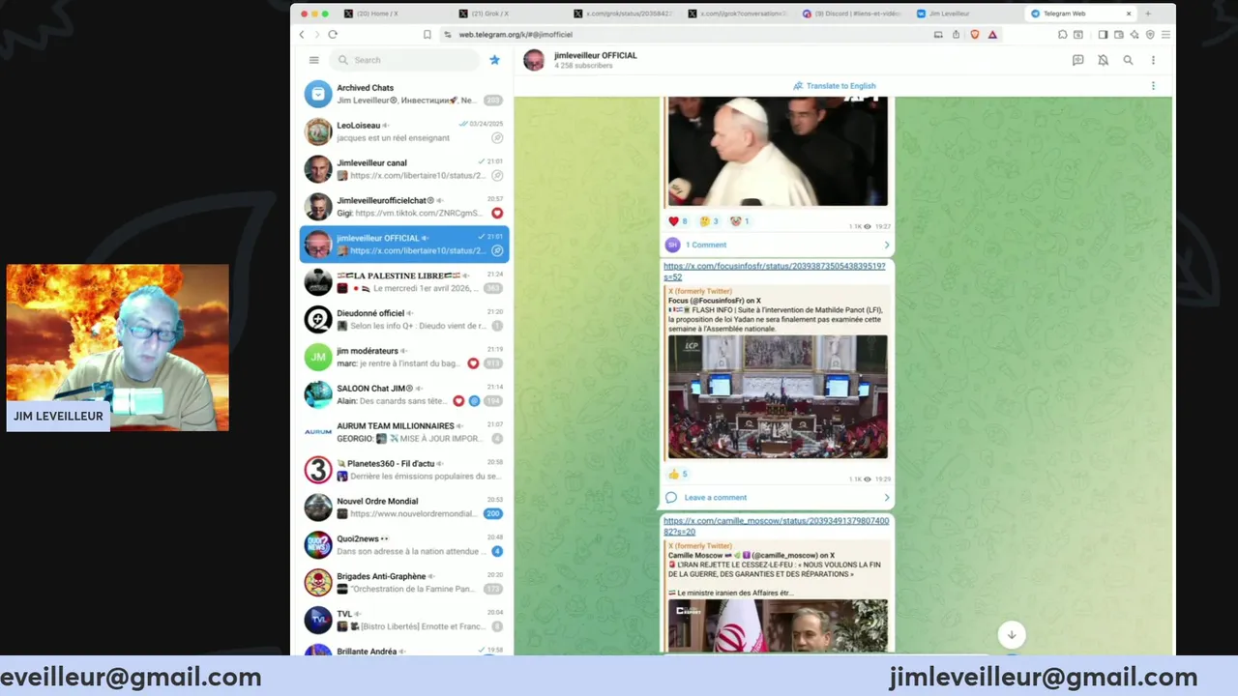Click the share icon in address bar
The height and width of the screenshot is (696, 1238).
click(956, 34)
